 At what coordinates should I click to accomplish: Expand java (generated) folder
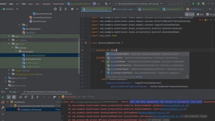(x=5, y=78)
